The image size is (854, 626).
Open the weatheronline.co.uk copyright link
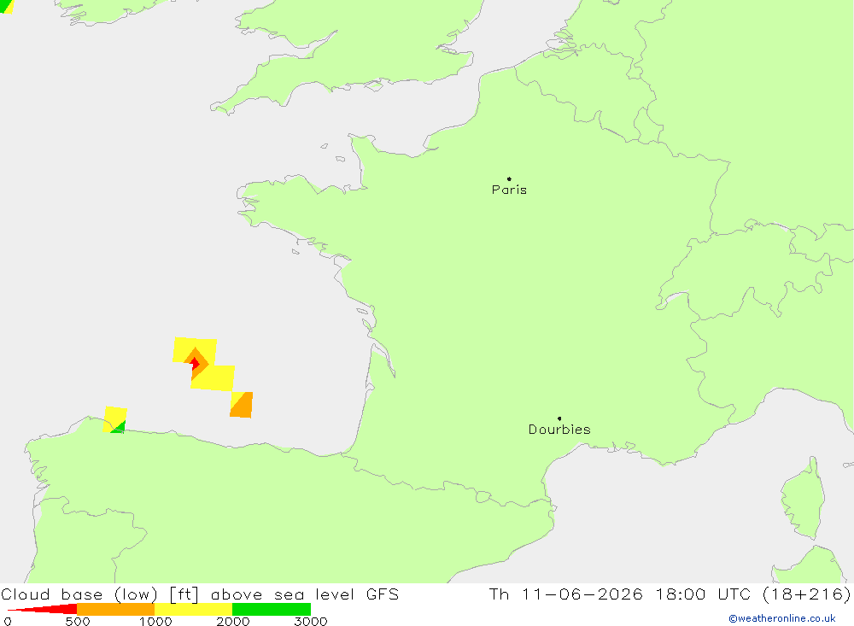point(781,618)
